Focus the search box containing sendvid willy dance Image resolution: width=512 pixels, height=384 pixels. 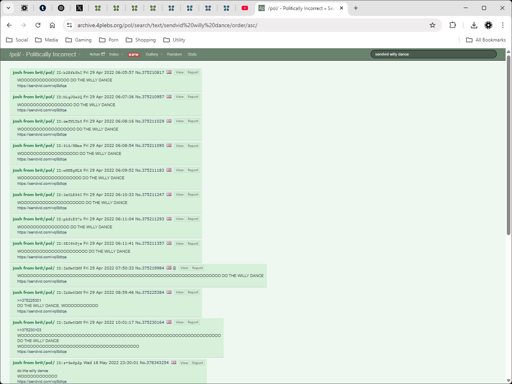point(433,54)
